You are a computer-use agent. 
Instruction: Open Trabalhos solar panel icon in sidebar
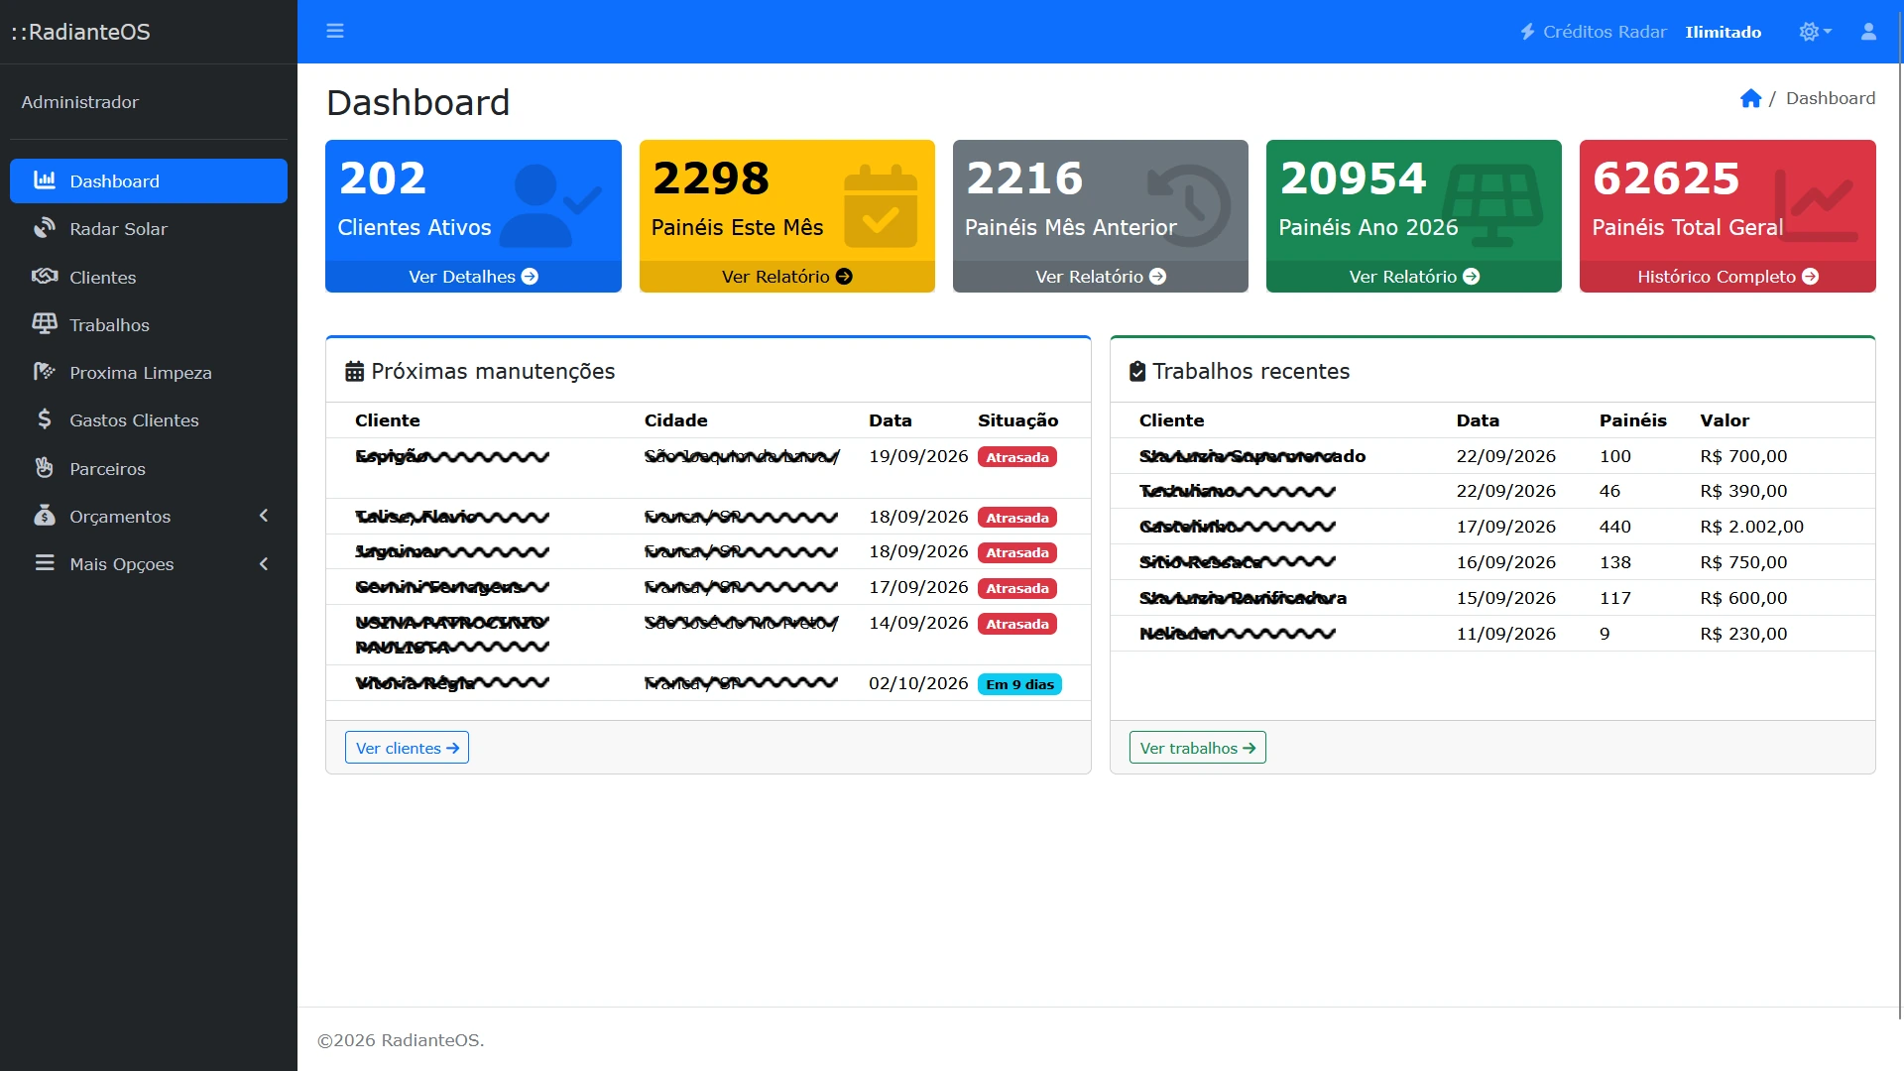(44, 324)
